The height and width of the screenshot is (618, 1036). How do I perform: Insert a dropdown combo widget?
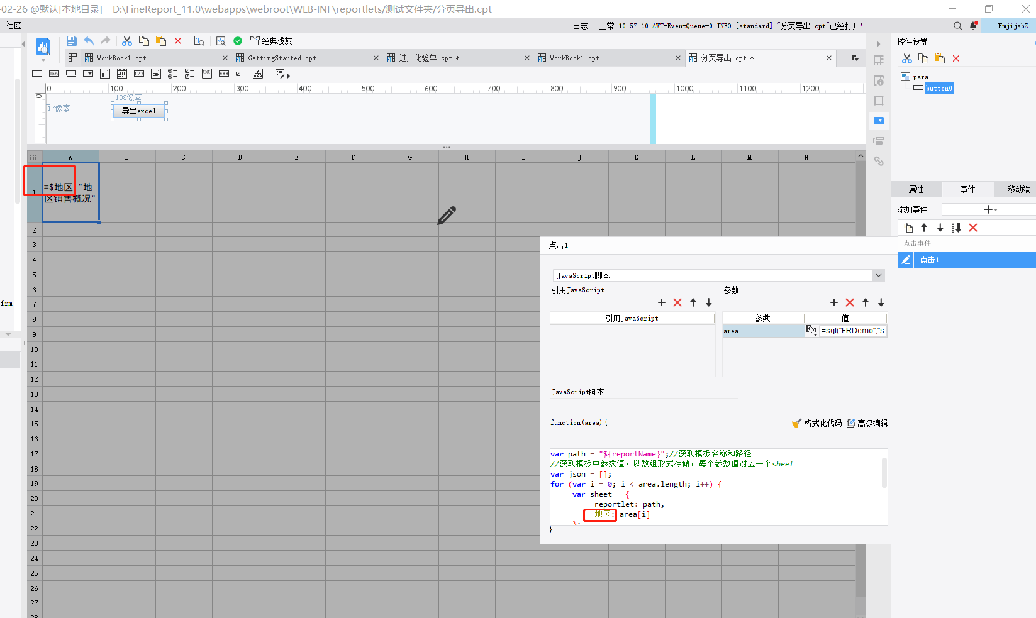[x=88, y=74]
